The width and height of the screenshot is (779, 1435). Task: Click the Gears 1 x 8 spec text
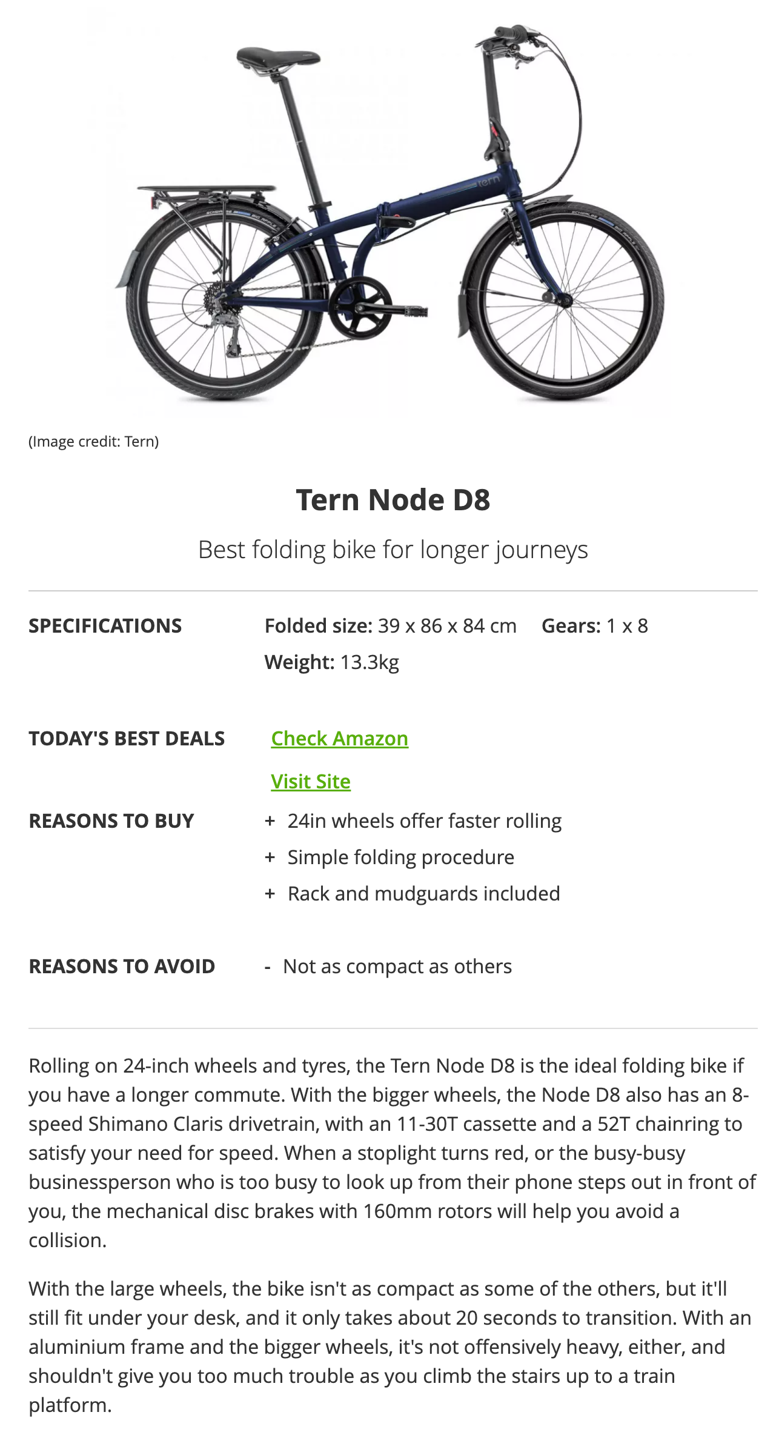click(x=594, y=625)
